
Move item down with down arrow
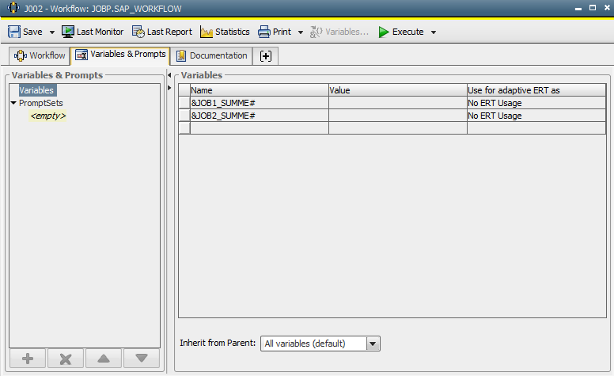pyautogui.click(x=141, y=358)
